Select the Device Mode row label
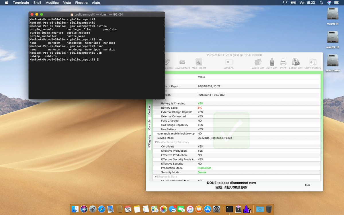The width and height of the screenshot is (344, 215). (165, 138)
